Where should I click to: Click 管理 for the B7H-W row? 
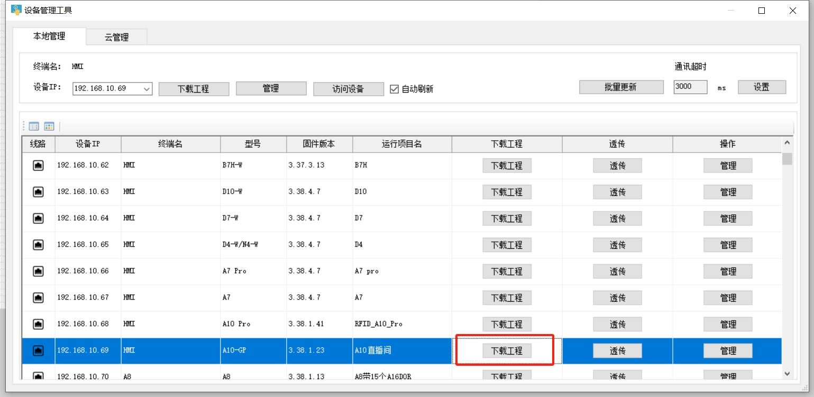click(728, 166)
